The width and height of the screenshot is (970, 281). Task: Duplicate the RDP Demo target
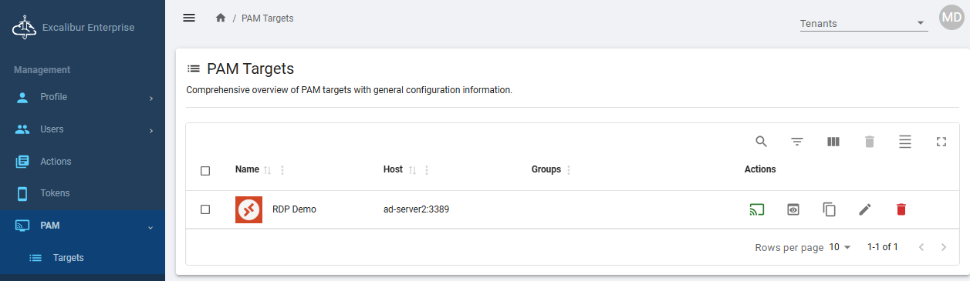click(830, 209)
